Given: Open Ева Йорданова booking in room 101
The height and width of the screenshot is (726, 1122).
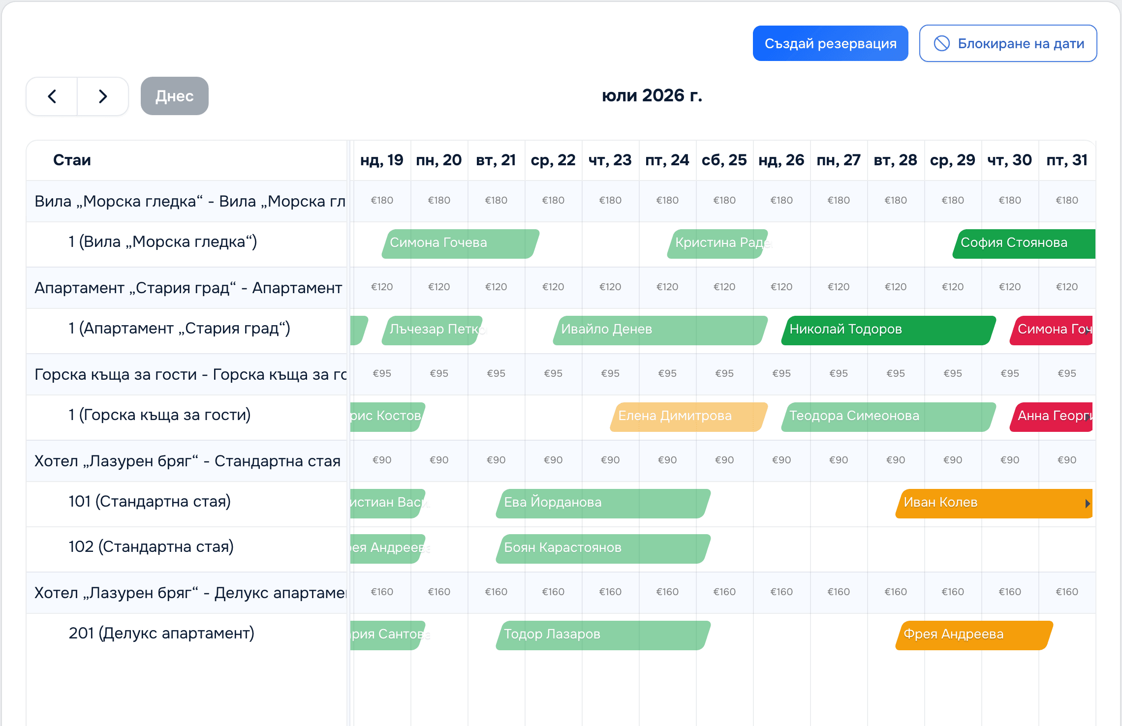Looking at the screenshot, I should click(x=603, y=503).
